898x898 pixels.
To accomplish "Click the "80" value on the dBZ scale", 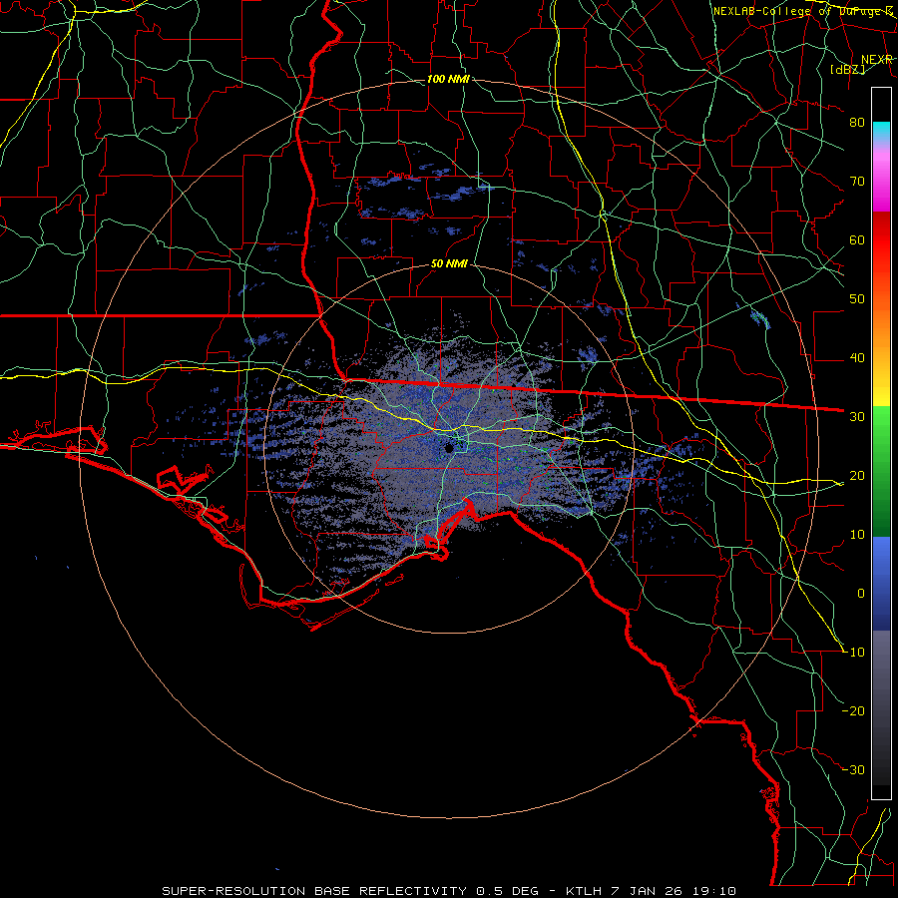I will pos(857,122).
